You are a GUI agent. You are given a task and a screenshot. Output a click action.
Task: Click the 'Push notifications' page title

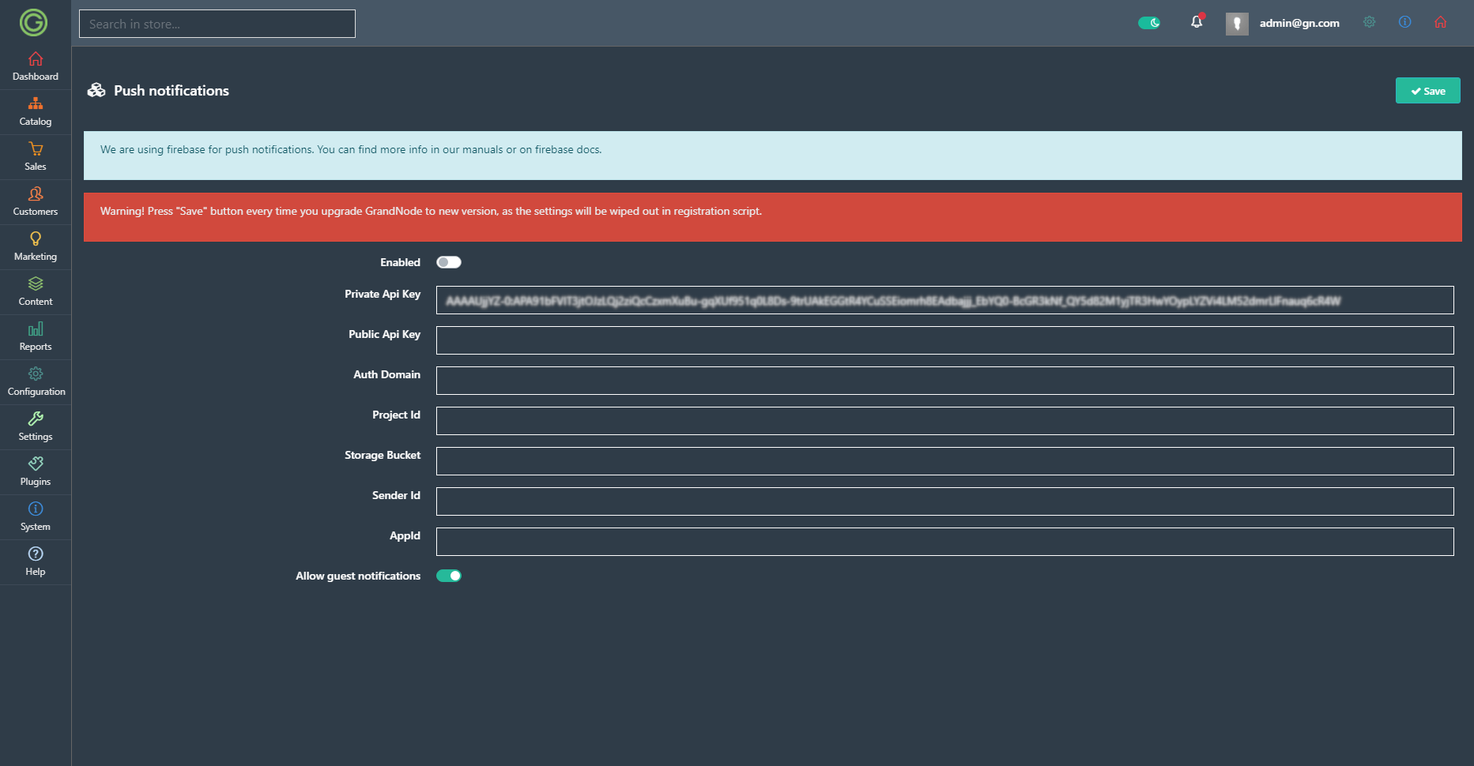(x=172, y=91)
